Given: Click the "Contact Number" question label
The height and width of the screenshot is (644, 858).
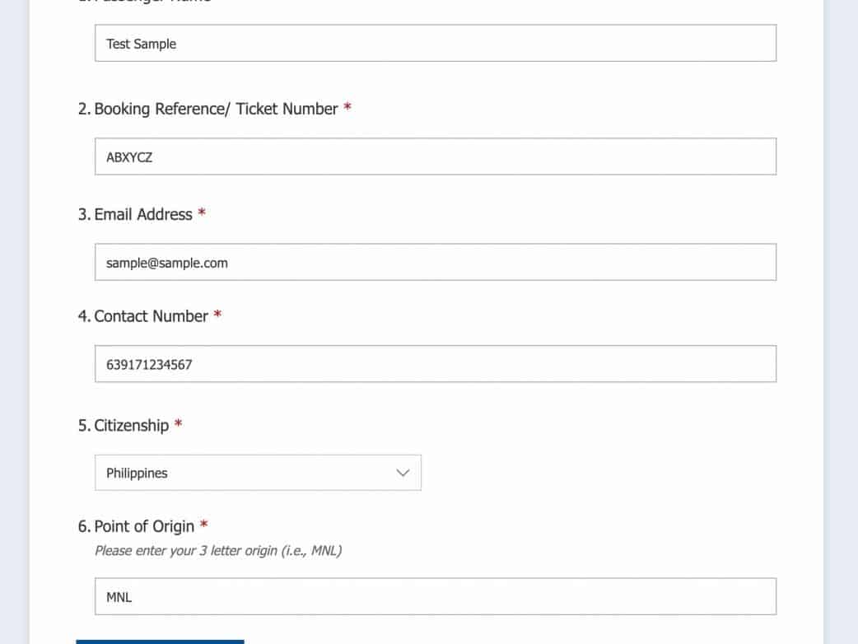Looking at the screenshot, I should tap(151, 316).
